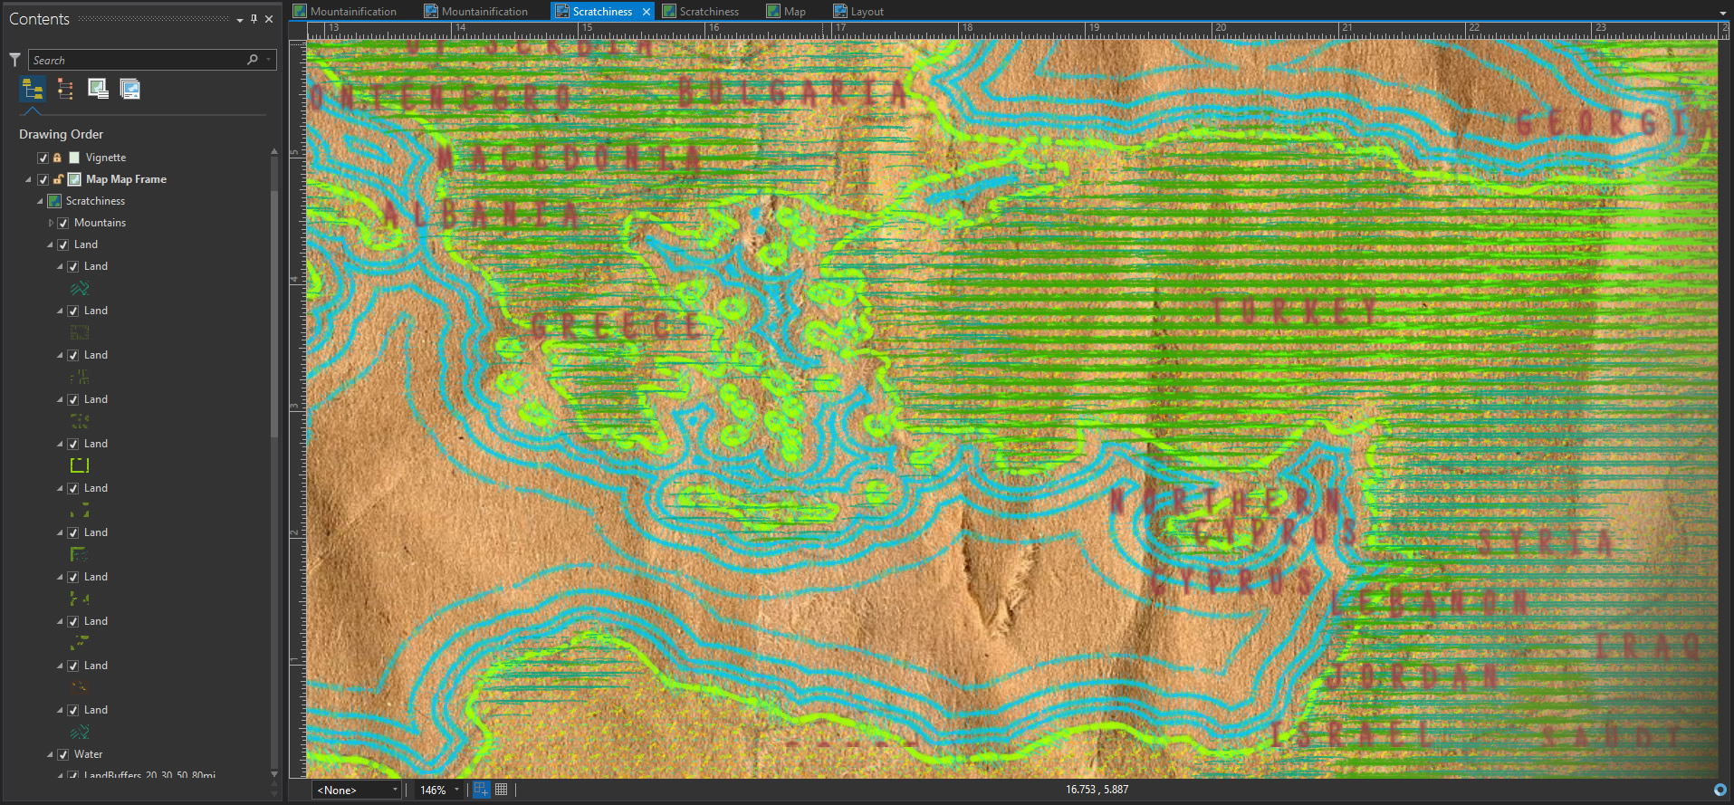Open the Contents pane options menu arrow
1734x805 pixels.
pos(239,20)
